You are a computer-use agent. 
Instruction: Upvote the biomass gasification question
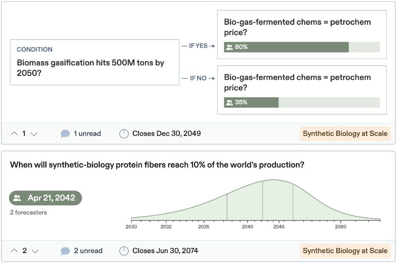(x=14, y=134)
